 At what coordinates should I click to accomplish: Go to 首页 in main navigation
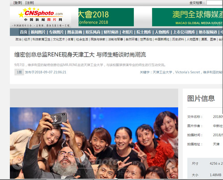point(24,32)
